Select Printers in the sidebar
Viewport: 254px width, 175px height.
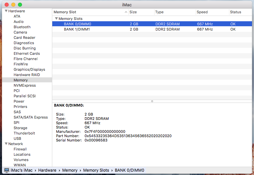pyautogui.click(x=20, y=107)
